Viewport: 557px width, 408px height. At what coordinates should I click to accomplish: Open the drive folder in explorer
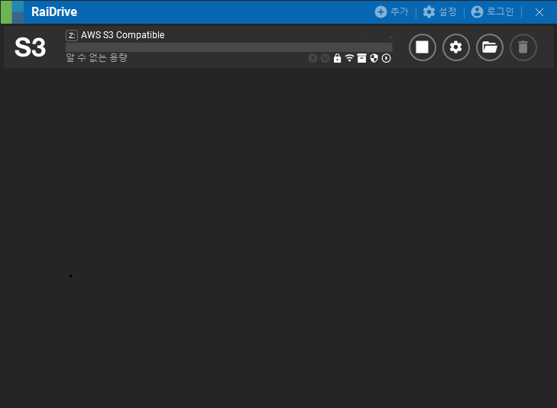(490, 47)
